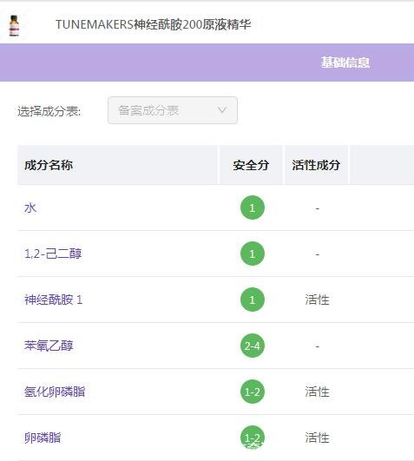Click the safety score badge for 神经酰胺 1
Viewport: 414px width, 461px height.
[253, 300]
